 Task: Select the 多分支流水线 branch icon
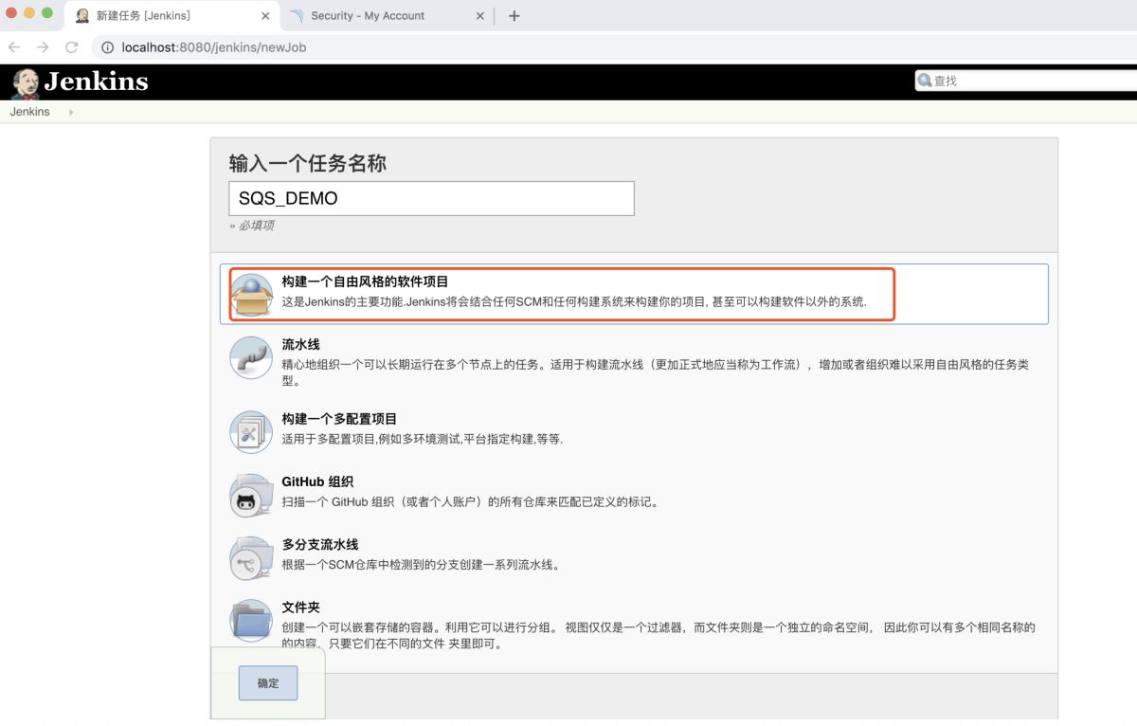pos(251,557)
